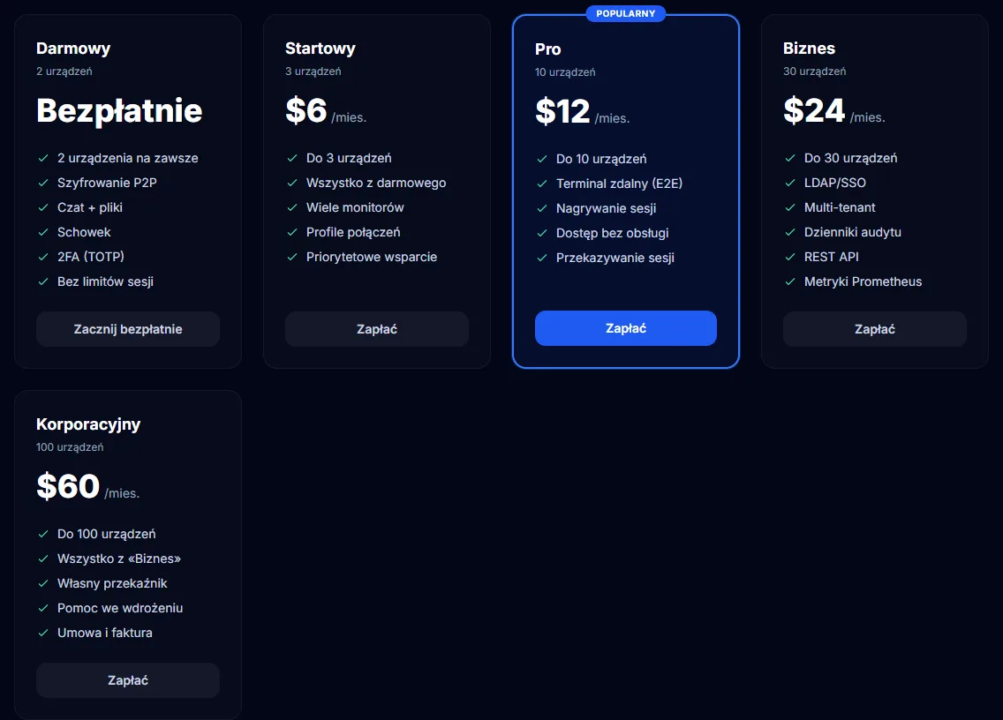Image resolution: width=1003 pixels, height=720 pixels.
Task: Click the REST API feature text
Action: [x=831, y=257]
